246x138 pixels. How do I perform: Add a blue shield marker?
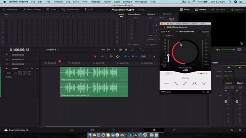[133, 56]
